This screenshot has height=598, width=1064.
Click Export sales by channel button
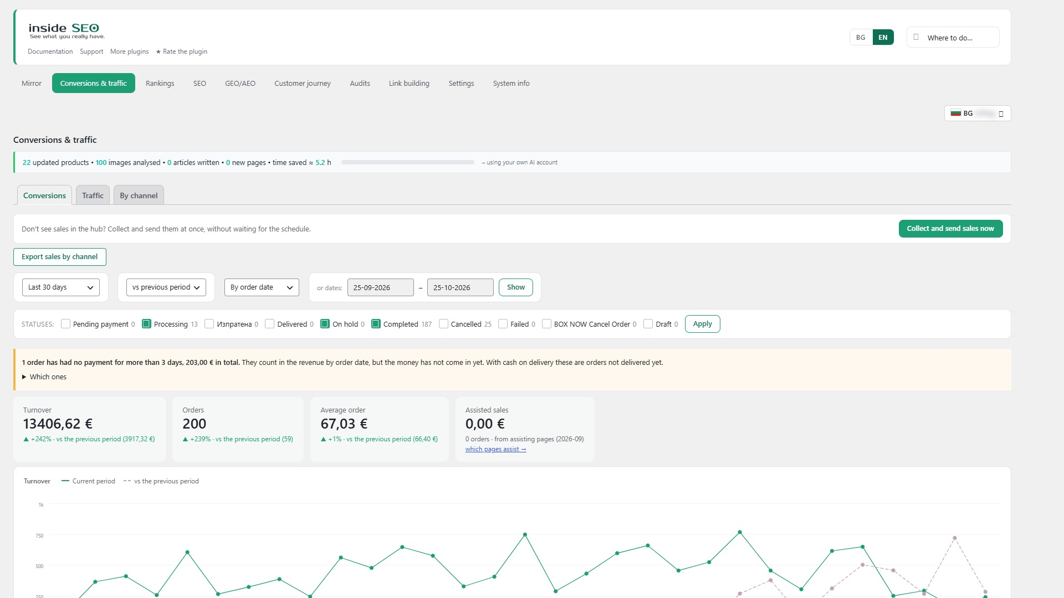click(x=60, y=257)
